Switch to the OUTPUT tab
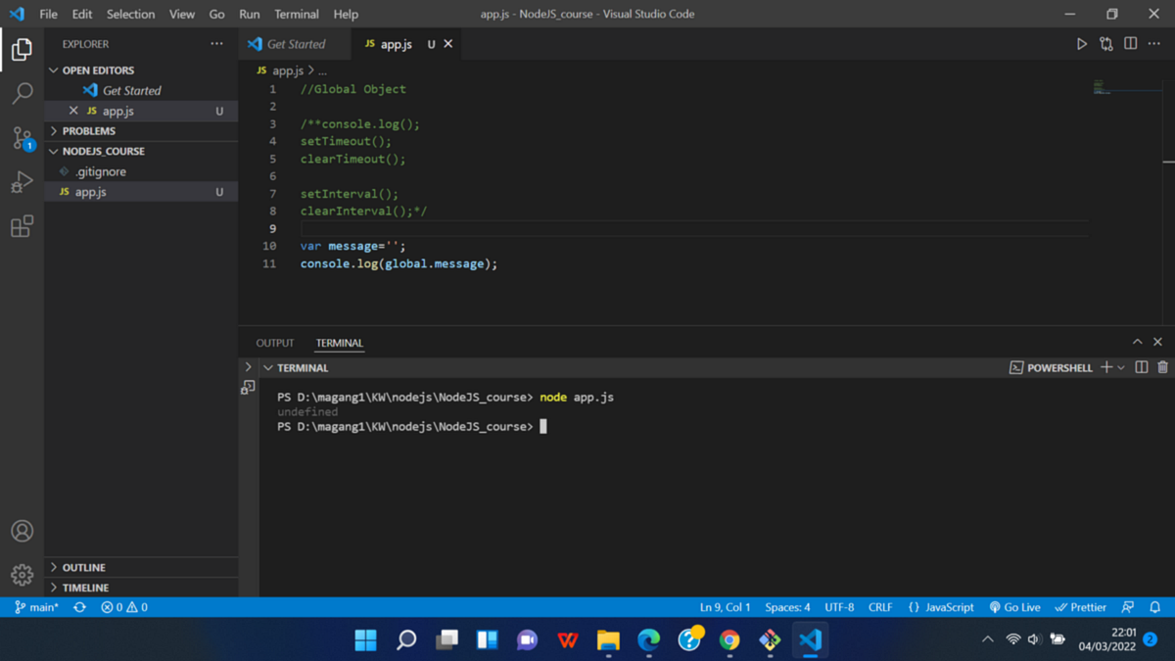 274,342
